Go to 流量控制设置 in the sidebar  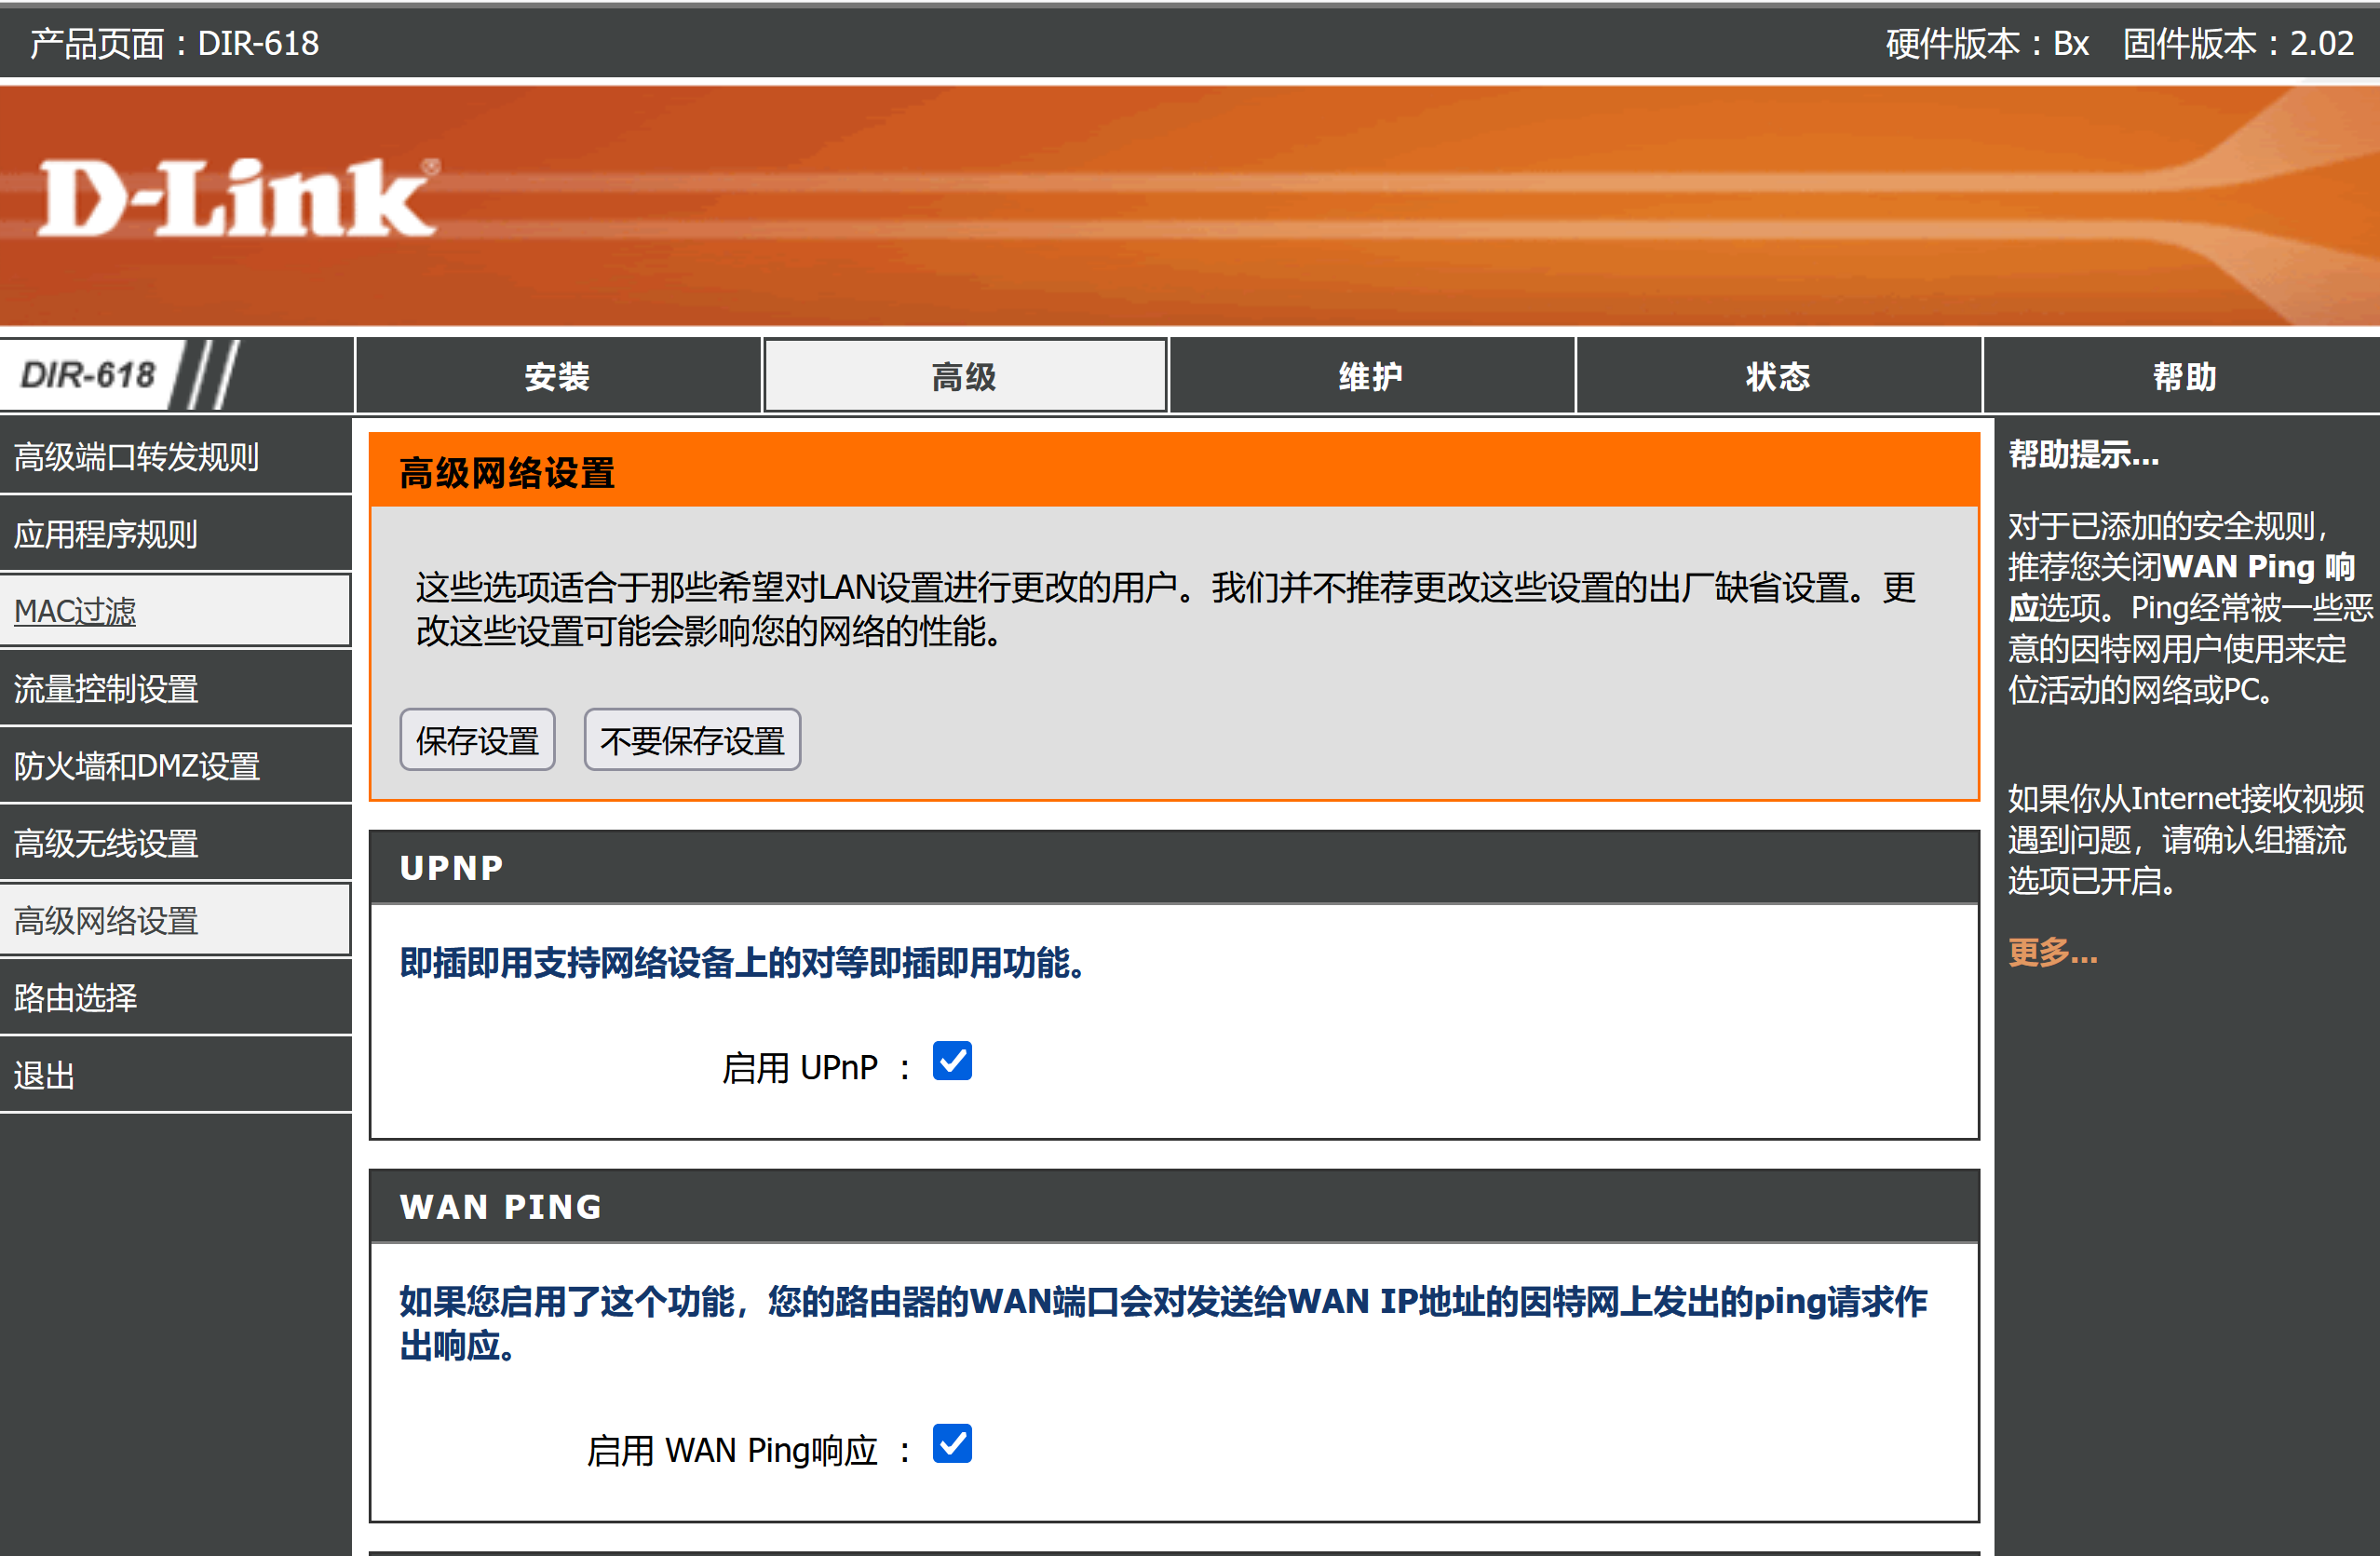coord(106,689)
